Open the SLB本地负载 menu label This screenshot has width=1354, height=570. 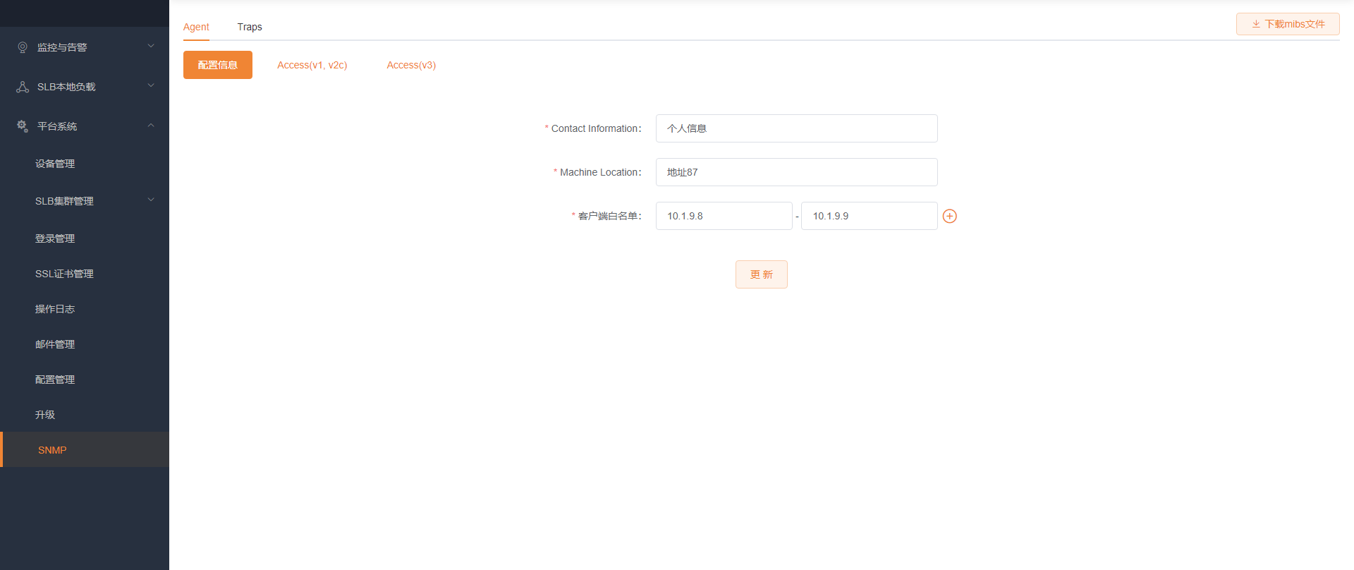66,87
